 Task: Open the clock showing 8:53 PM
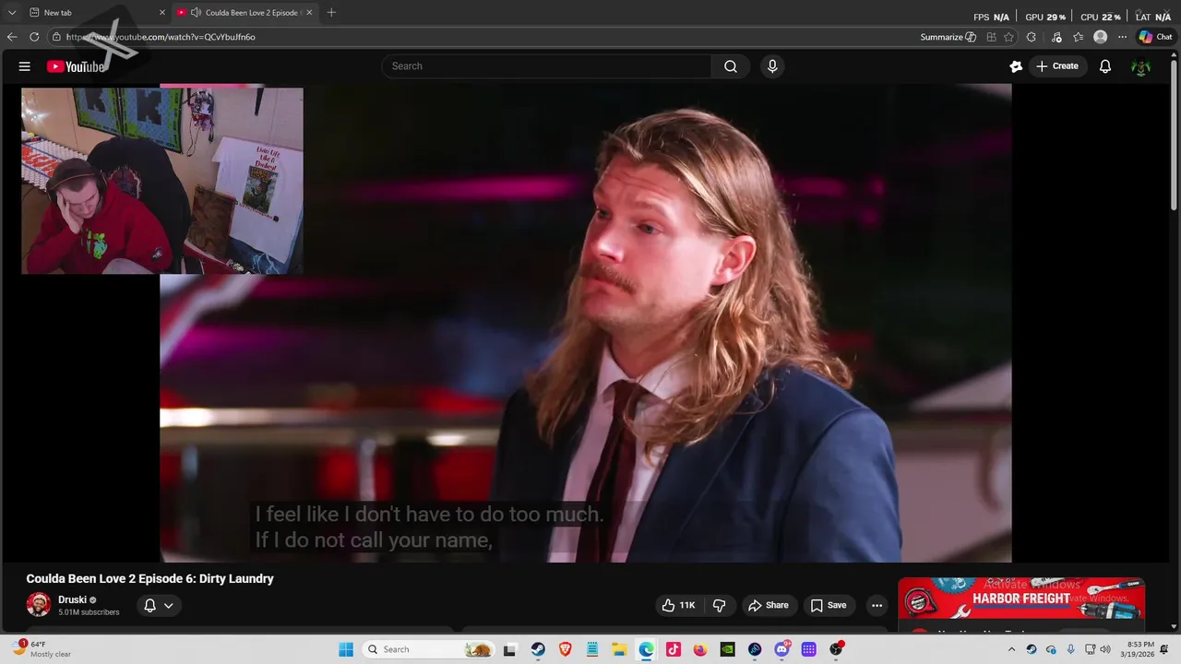pos(1139,649)
